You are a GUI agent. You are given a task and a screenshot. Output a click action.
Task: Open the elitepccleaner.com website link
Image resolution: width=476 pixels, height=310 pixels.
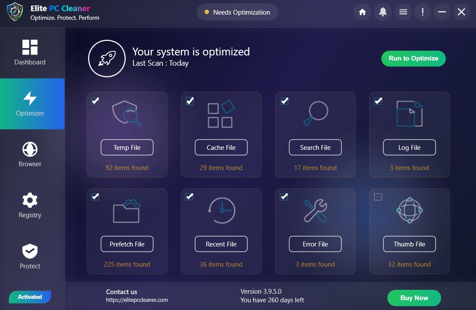pyautogui.click(x=137, y=300)
